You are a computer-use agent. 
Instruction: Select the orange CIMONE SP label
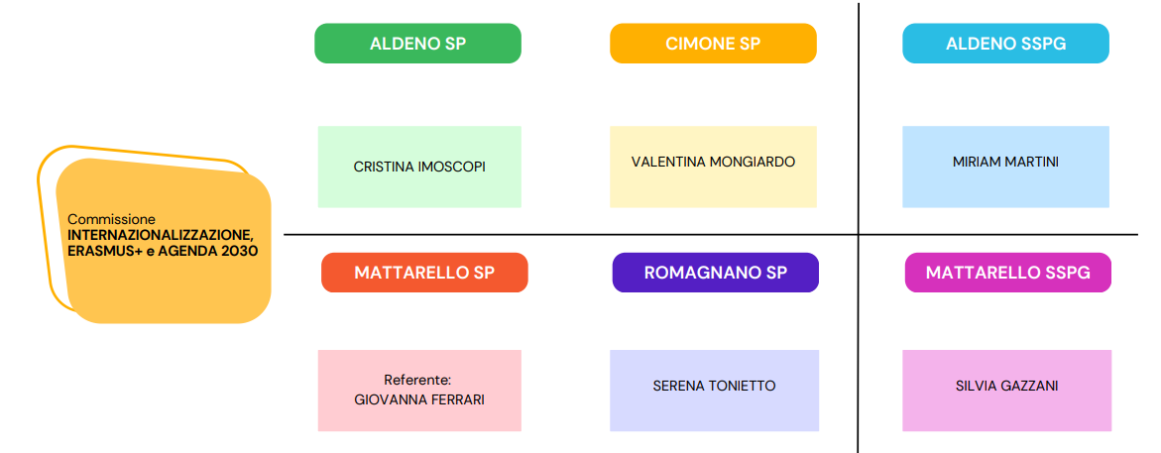click(713, 44)
